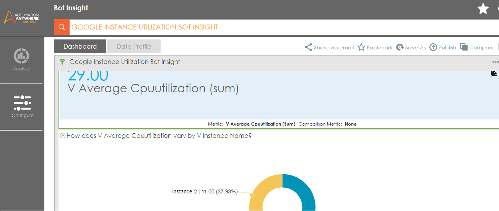
Task: Click the Compare option
Action: coord(477,47)
